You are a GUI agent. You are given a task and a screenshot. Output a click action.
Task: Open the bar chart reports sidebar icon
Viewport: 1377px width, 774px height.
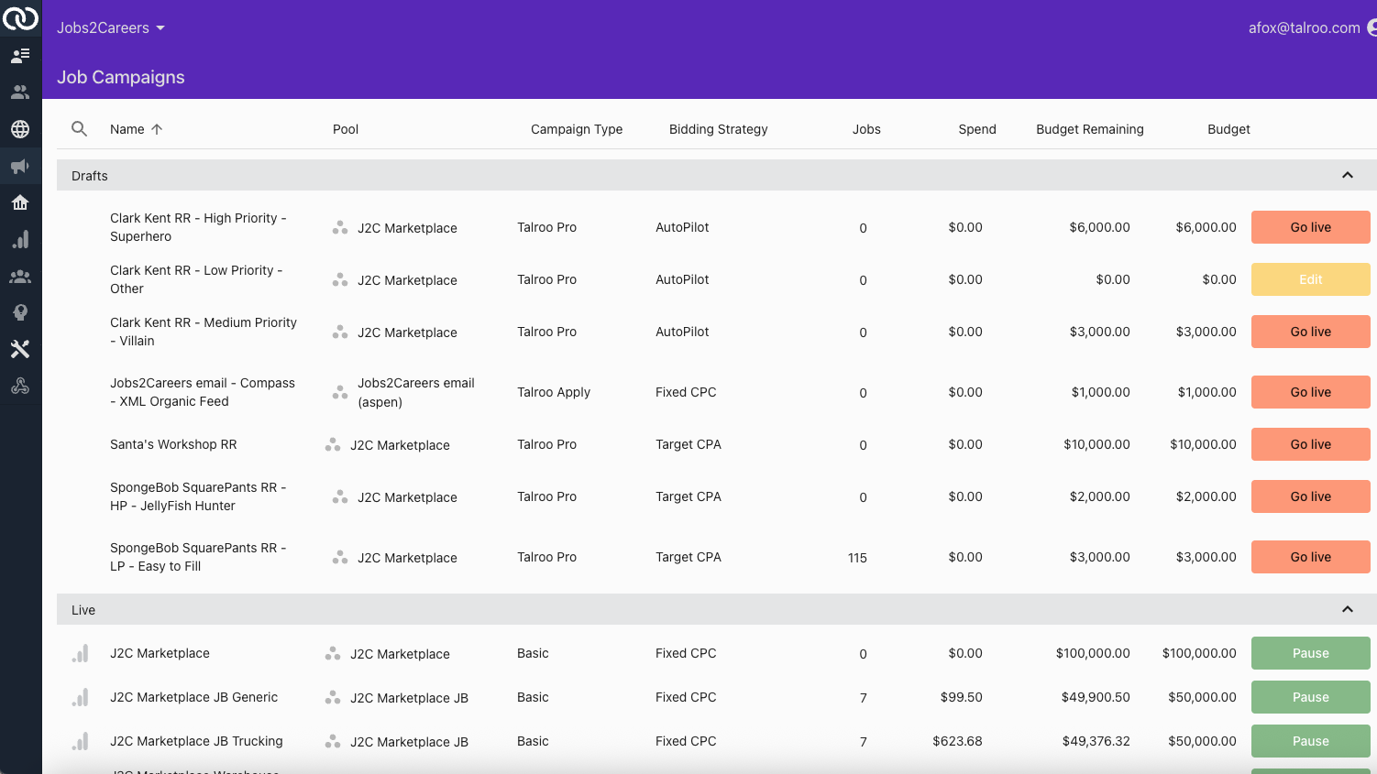[x=20, y=239]
